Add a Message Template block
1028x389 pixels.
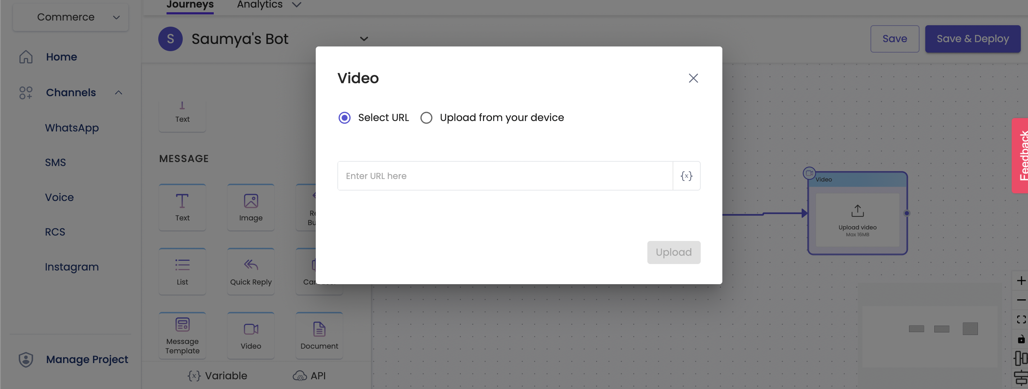182,335
